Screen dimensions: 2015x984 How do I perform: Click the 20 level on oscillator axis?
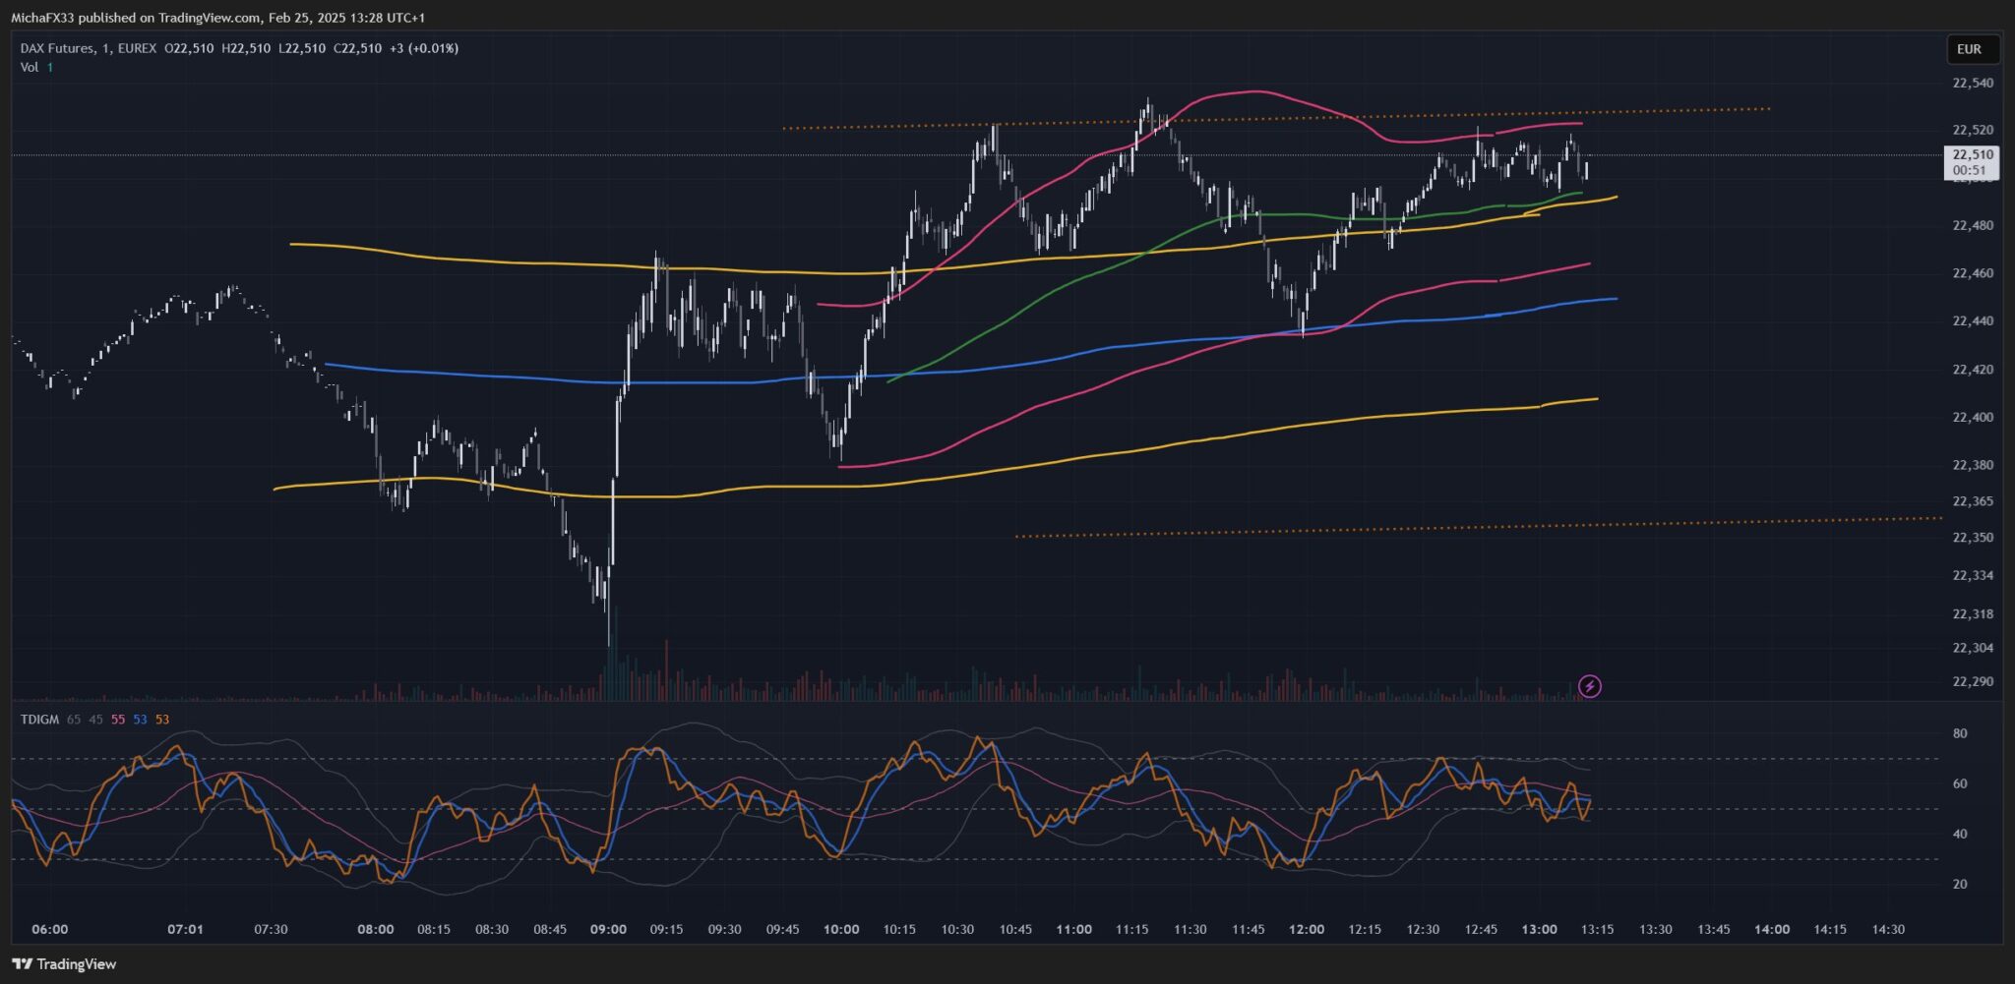point(1960,884)
